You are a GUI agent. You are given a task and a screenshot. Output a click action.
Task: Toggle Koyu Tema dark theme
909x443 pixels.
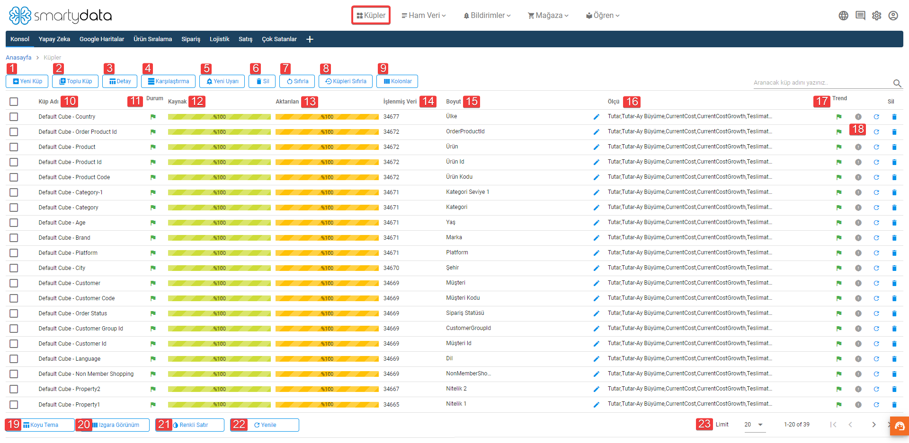40,425
